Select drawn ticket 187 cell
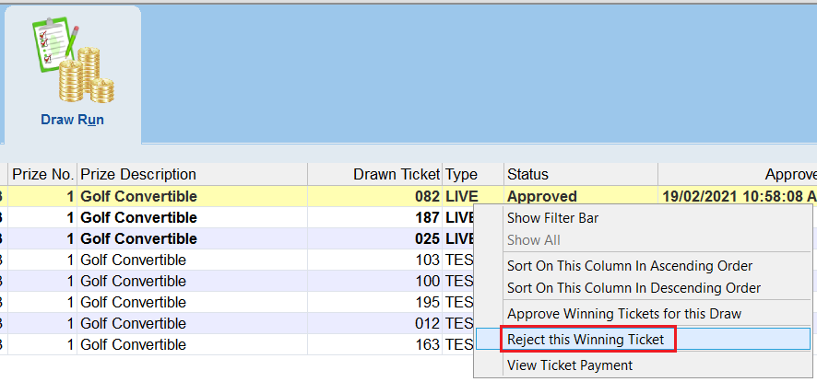Screen dimensions: 817x382 click(x=375, y=217)
